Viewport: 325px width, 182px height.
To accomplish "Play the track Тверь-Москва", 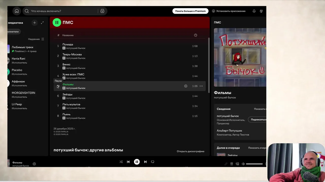I will tap(130, 56).
